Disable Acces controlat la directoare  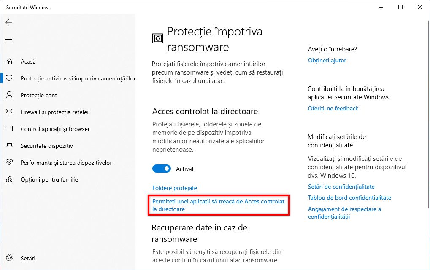[161, 168]
